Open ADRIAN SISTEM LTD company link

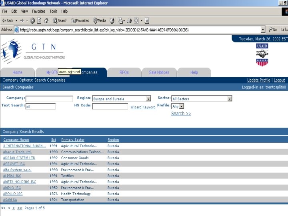(x=19, y=158)
